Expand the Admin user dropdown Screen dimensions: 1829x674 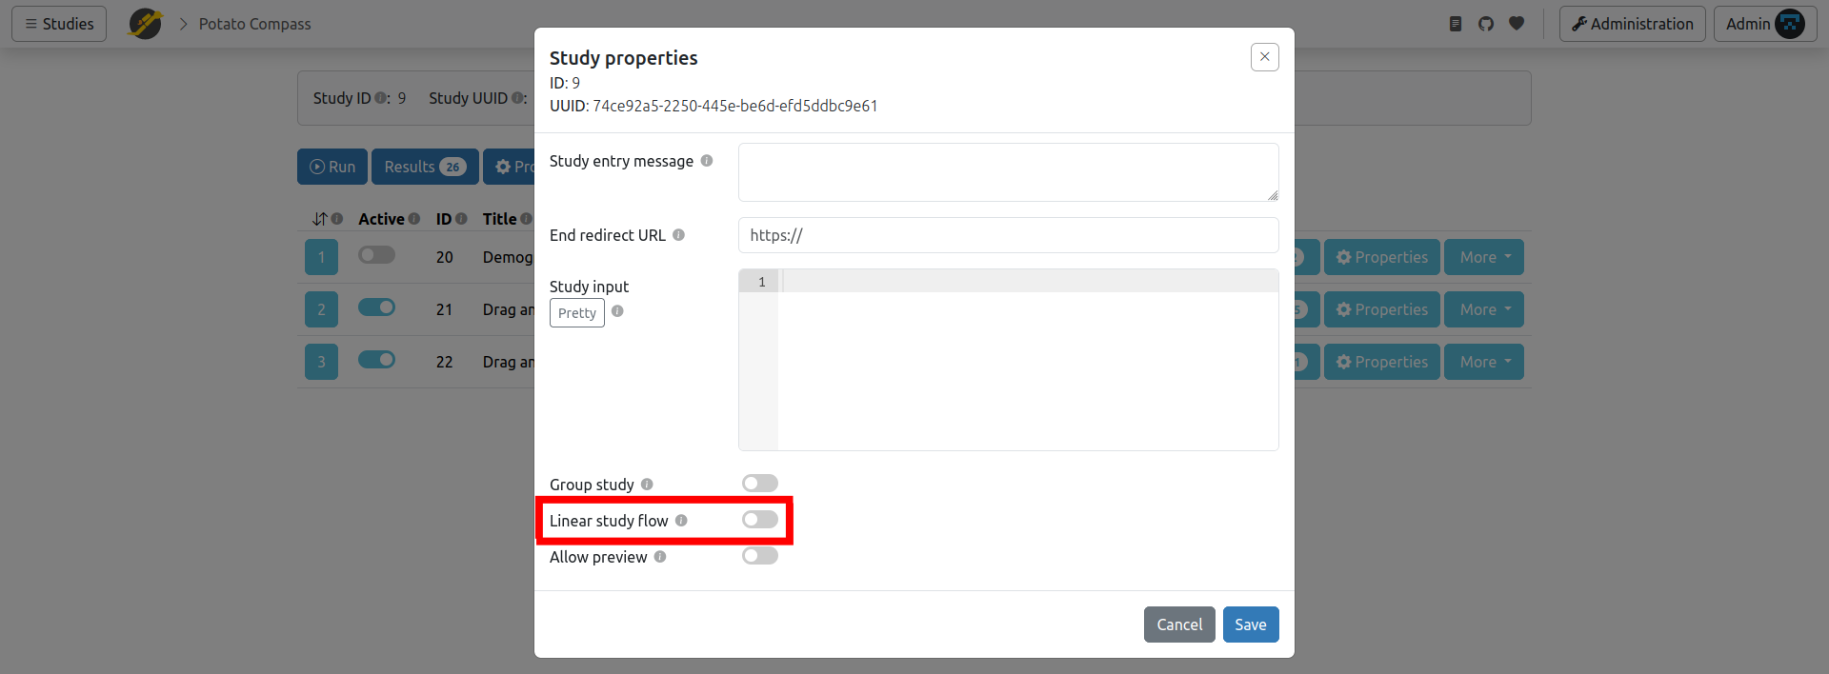click(1764, 24)
